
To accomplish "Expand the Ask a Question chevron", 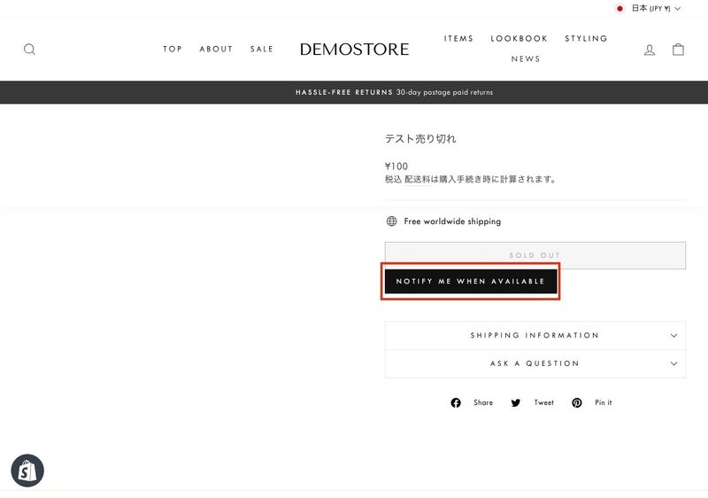I will coord(673,363).
